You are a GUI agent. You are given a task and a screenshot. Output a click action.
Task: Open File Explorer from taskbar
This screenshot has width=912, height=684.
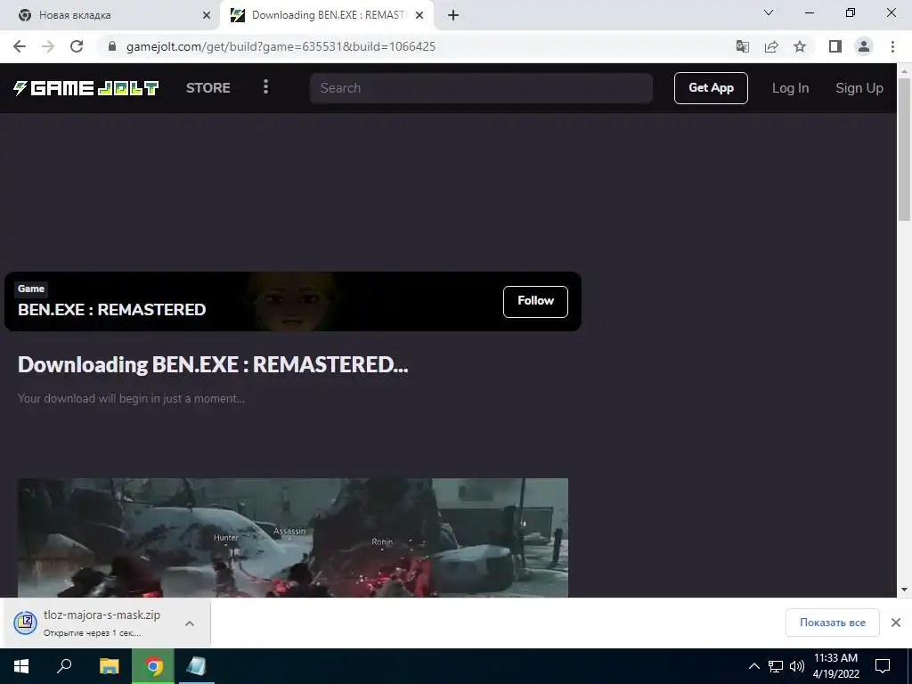pos(109,666)
